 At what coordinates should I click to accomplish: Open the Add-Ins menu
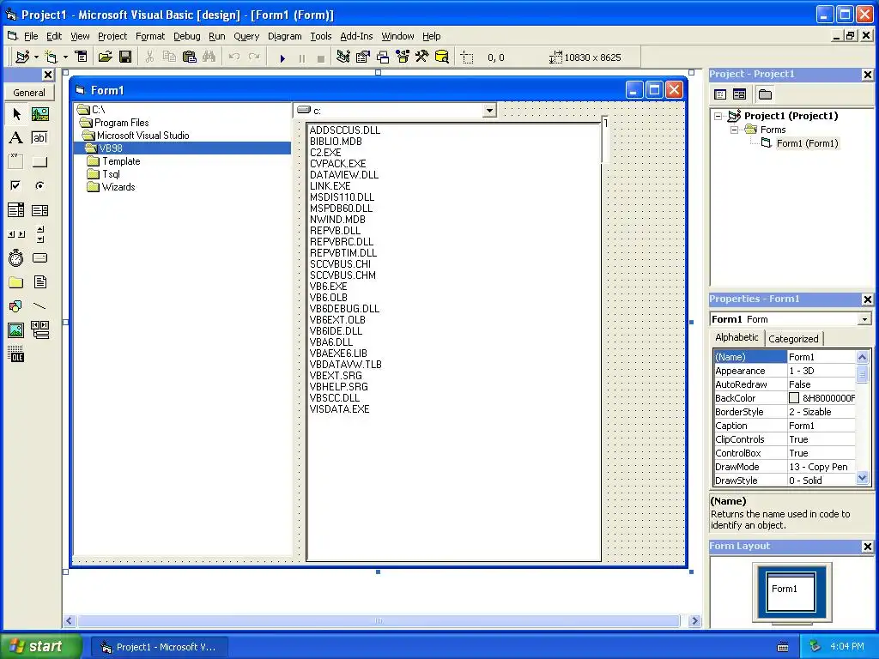[356, 36]
